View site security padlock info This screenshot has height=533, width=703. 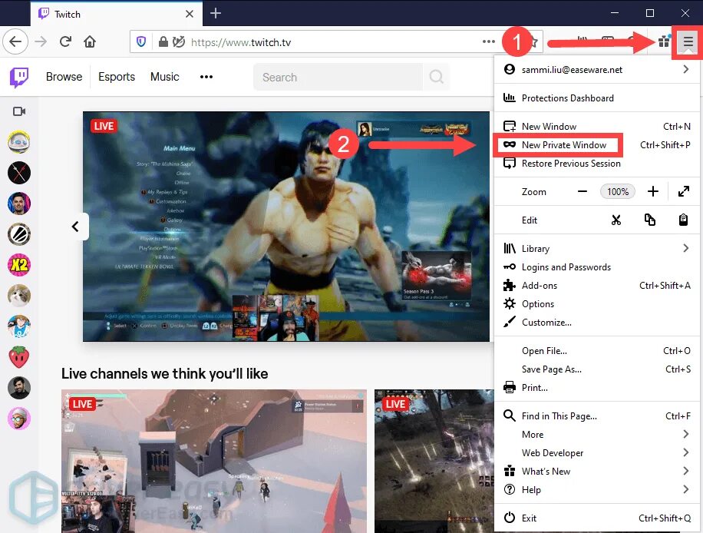click(163, 42)
